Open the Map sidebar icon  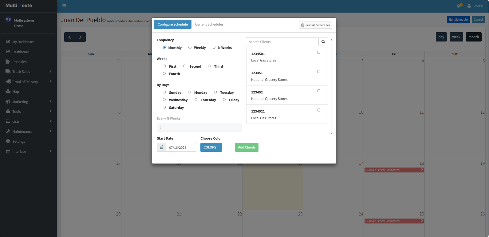tap(8, 92)
